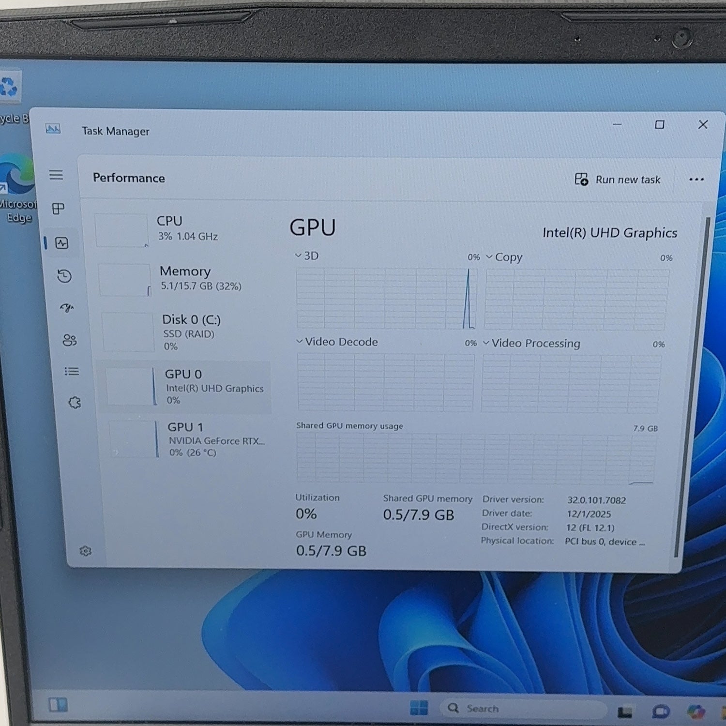Click the Video Processing utilization graph
The image size is (726, 726).
tap(572, 383)
